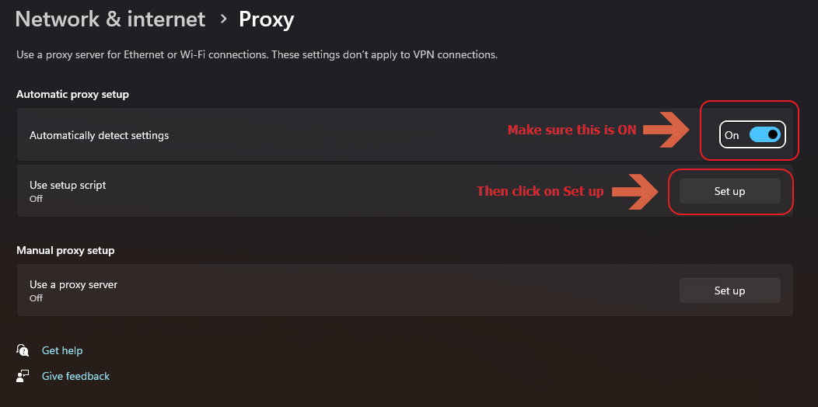The width and height of the screenshot is (818, 407).
Task: Click the 'Make sure this is ON' annotation
Action: pos(572,130)
